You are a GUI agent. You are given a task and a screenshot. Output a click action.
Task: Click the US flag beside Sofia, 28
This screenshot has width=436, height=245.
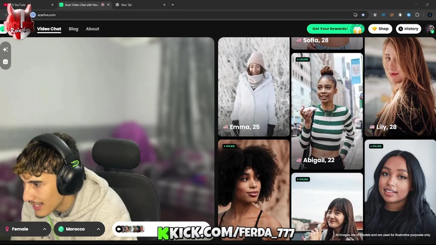point(299,40)
